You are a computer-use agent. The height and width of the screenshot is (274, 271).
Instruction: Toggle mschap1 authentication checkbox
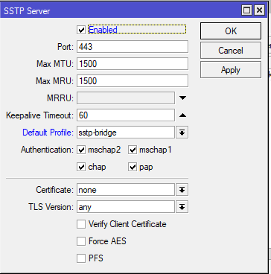(x=133, y=150)
